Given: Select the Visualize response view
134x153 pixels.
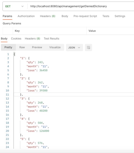Looking at the screenshot, I should tap(55, 47).
